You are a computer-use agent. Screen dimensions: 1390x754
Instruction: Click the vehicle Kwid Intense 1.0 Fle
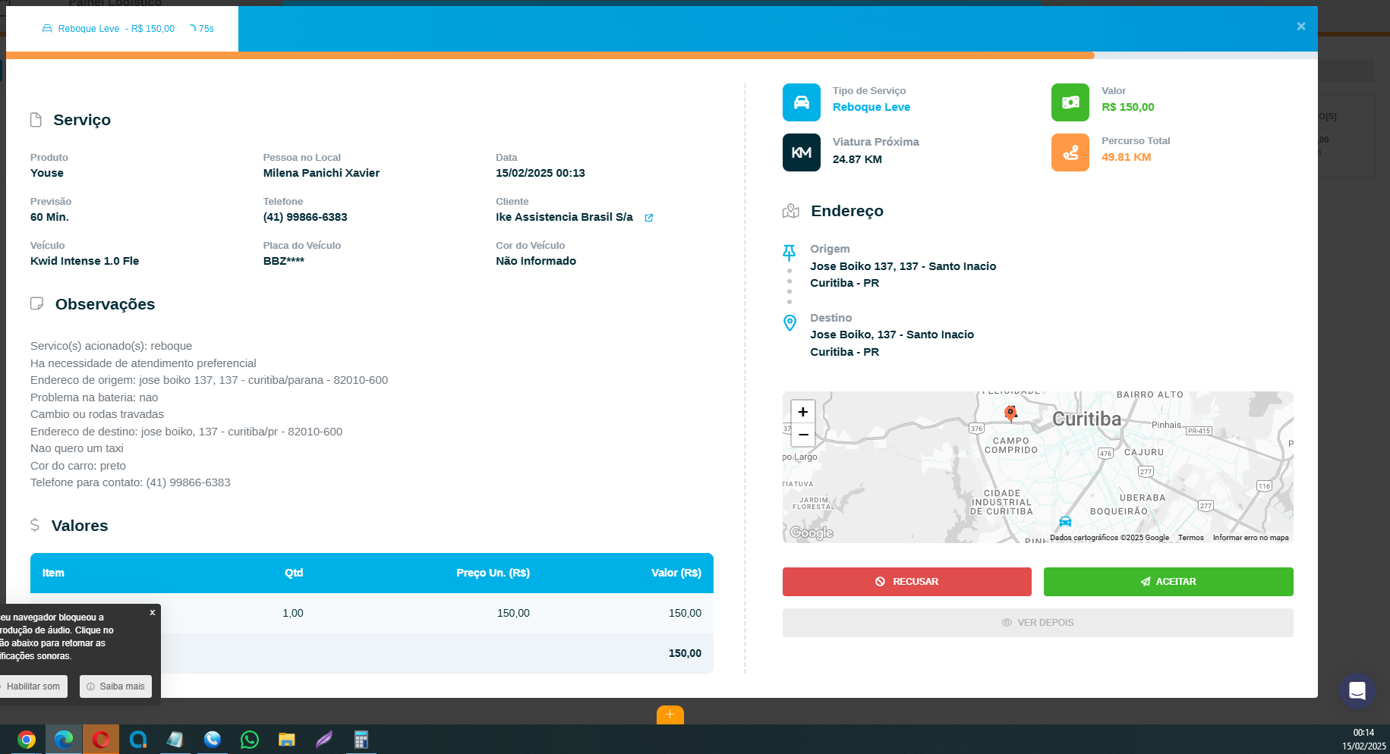(x=85, y=261)
